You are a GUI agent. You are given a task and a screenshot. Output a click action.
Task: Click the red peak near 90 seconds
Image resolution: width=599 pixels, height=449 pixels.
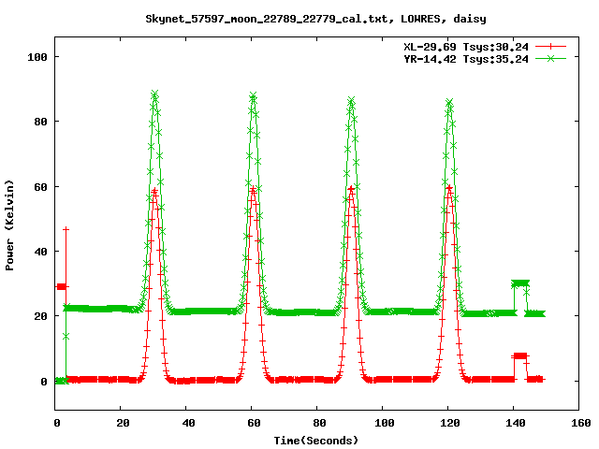pos(351,189)
